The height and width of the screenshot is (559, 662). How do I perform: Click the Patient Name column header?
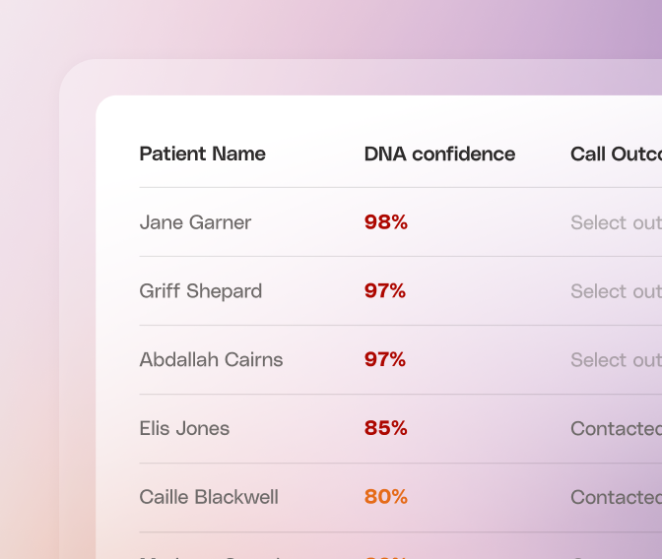203,154
